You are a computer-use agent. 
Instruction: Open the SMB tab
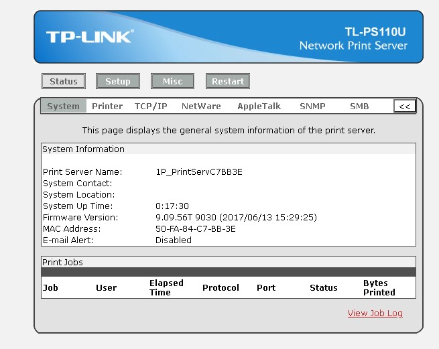[359, 106]
